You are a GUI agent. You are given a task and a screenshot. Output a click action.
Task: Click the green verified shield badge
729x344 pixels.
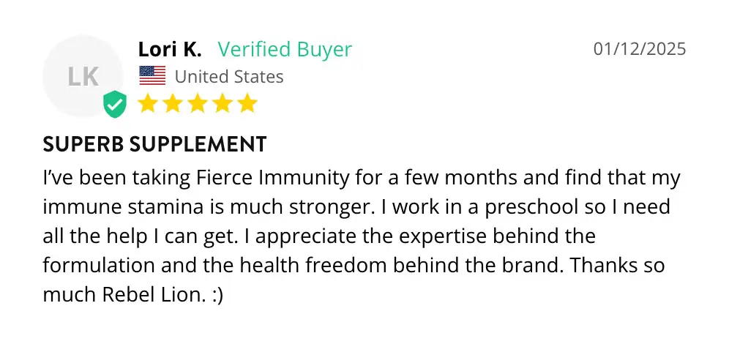(x=114, y=105)
